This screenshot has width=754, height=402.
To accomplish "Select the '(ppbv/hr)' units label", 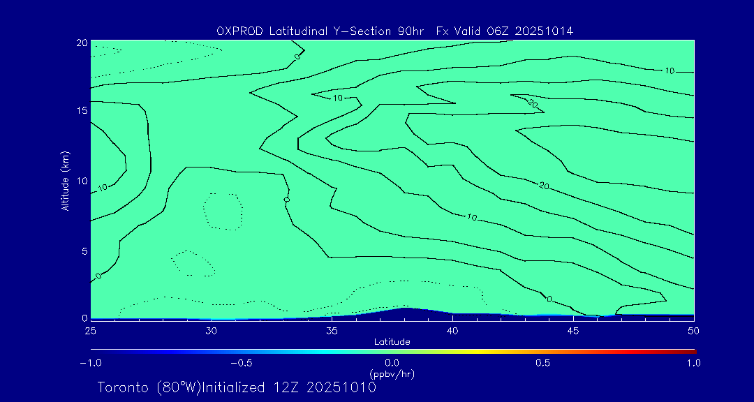I will 392,374.
